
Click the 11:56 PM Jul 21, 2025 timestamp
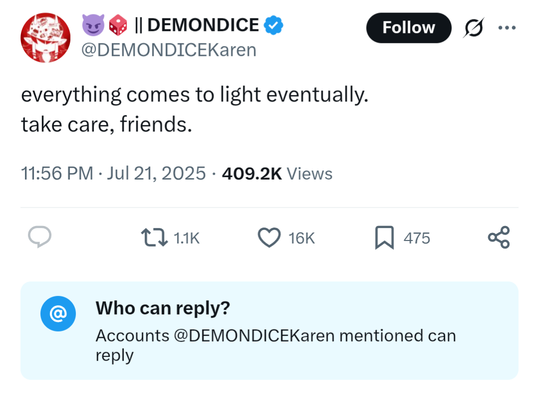(113, 173)
